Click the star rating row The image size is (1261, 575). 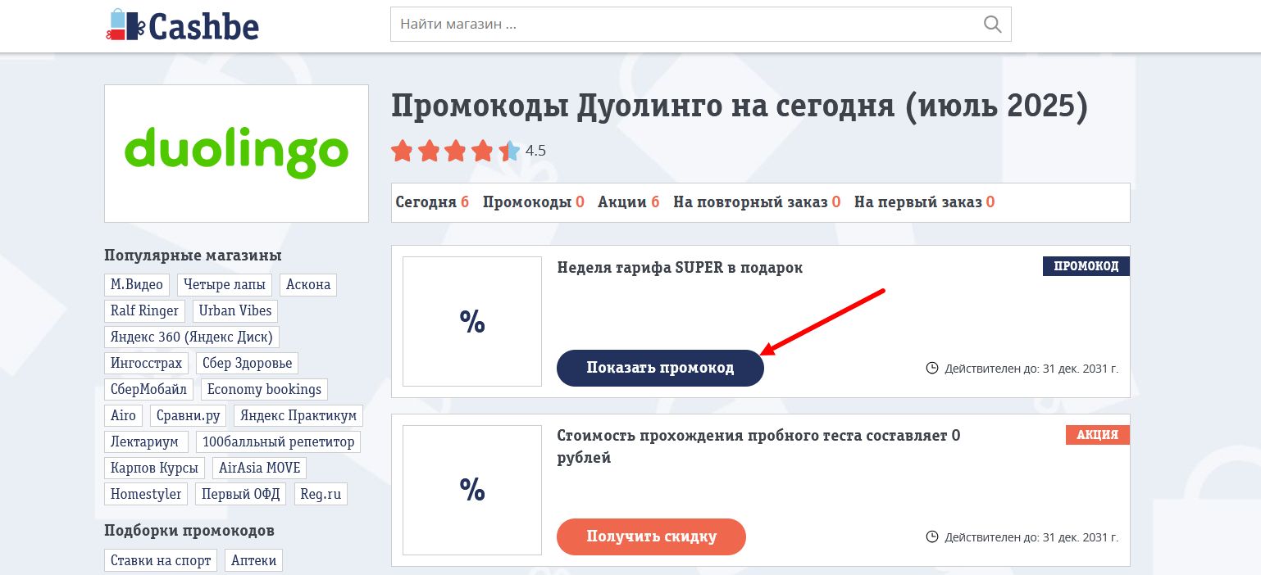click(x=455, y=151)
